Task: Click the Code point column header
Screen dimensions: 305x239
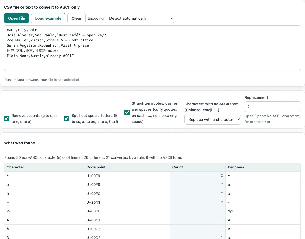Action: coord(127,167)
